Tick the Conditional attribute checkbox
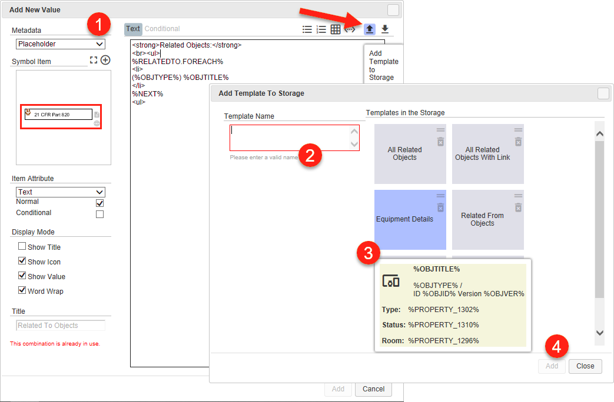The width and height of the screenshot is (614, 402). pyautogui.click(x=99, y=214)
